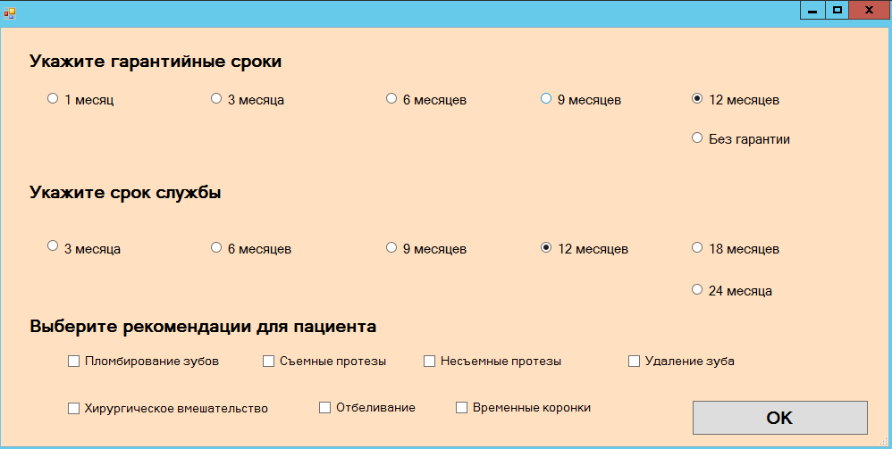The width and height of the screenshot is (892, 449).
Task: Click the application icon in the title bar
Action: (x=10, y=12)
